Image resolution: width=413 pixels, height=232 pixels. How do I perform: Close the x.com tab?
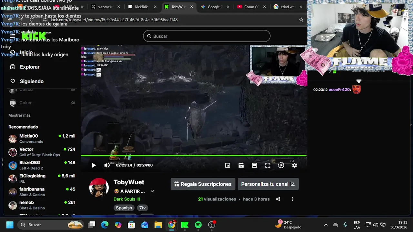pyautogui.click(x=118, y=7)
